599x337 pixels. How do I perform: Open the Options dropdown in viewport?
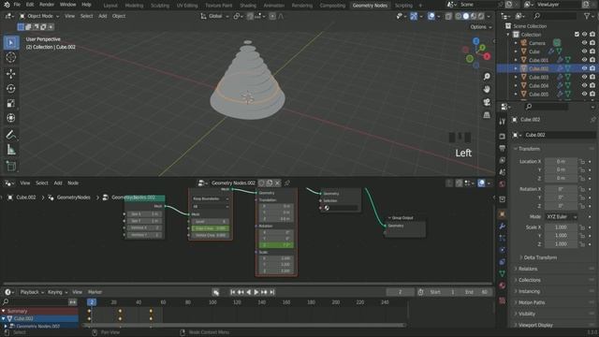[x=480, y=27]
